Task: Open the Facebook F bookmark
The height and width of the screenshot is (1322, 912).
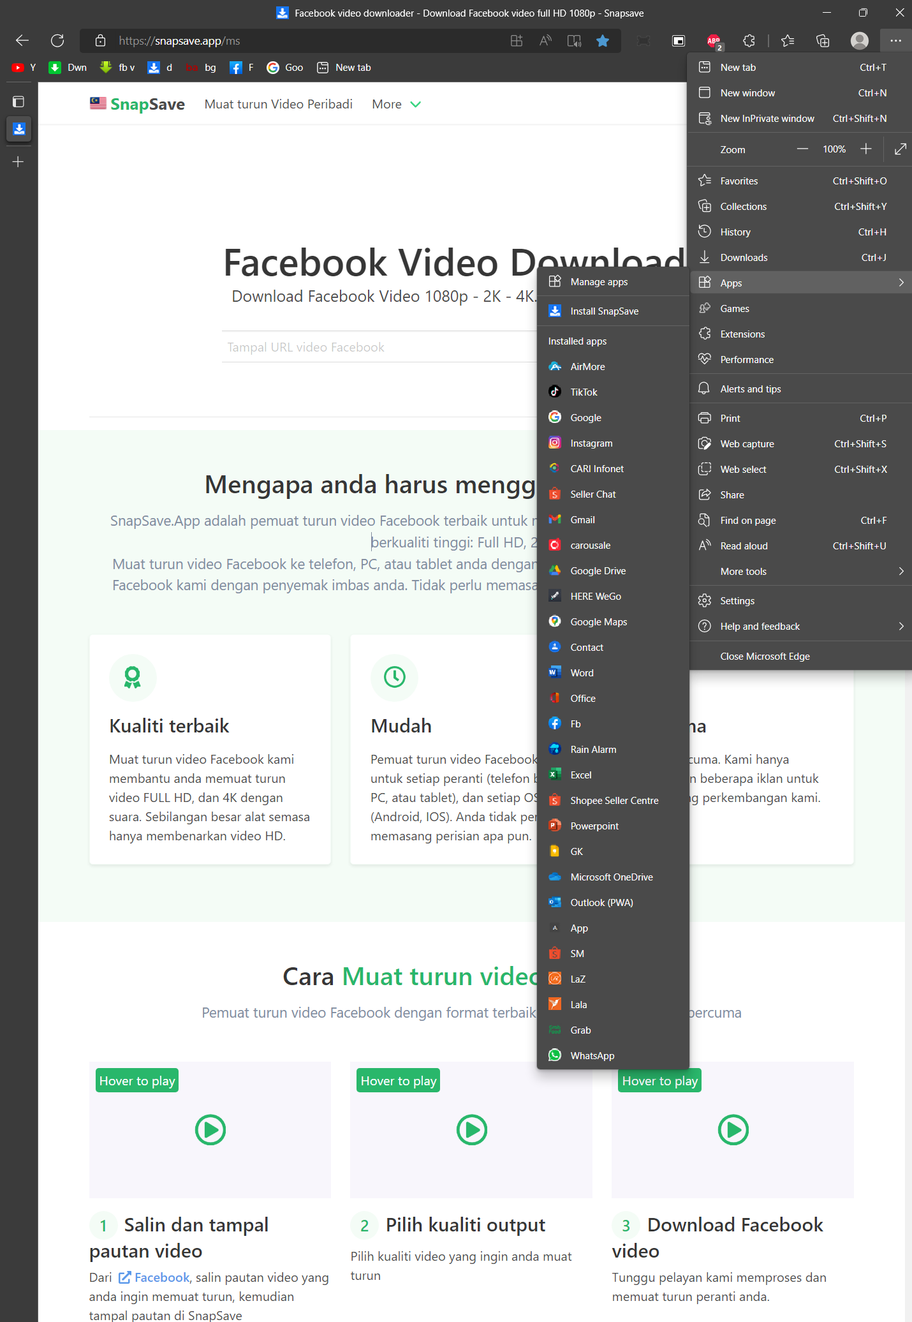Action: [242, 68]
